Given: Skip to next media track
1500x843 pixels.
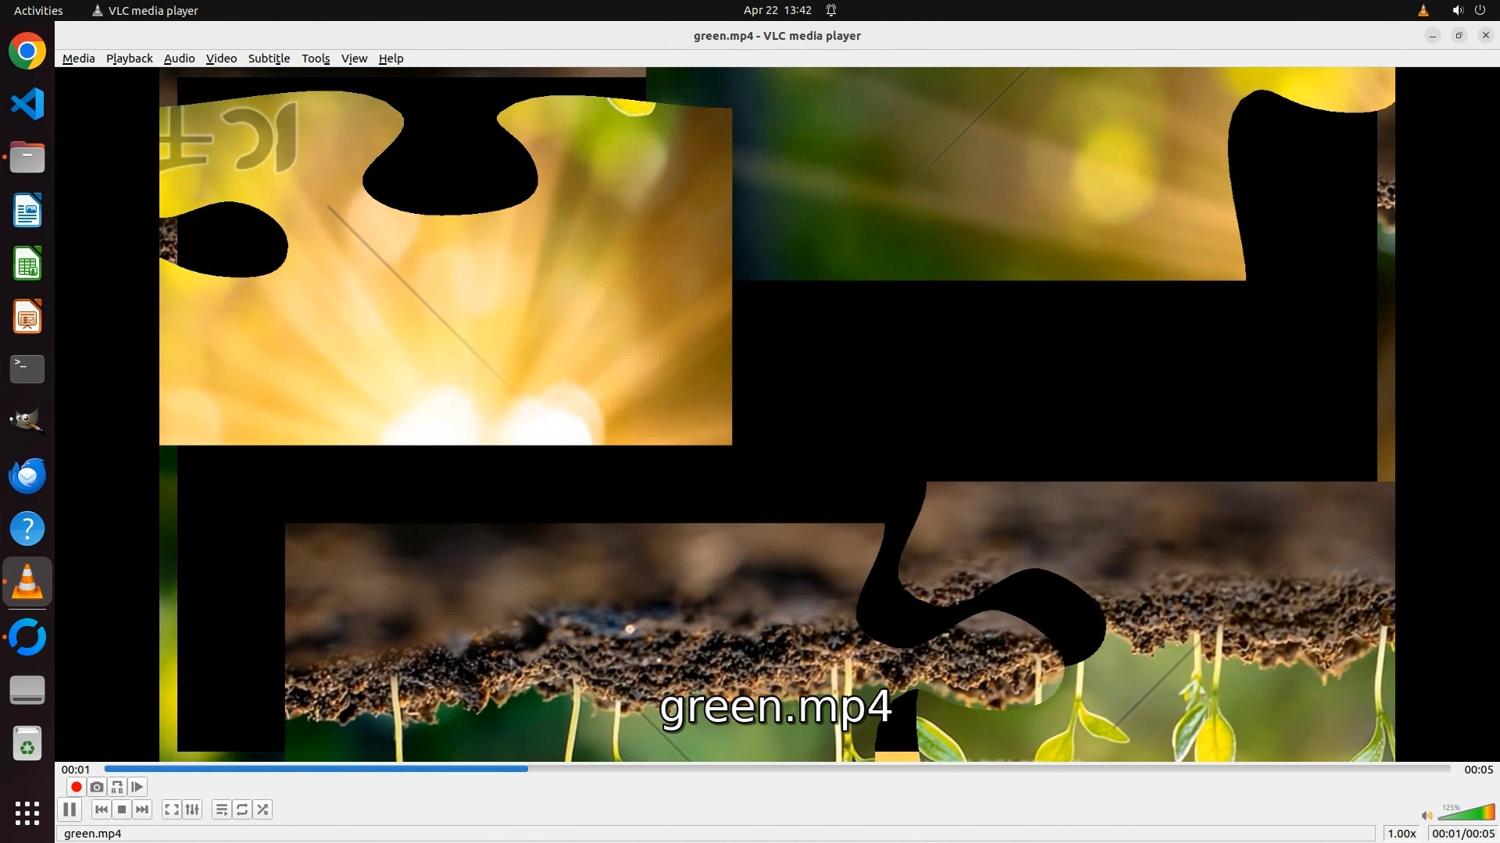Looking at the screenshot, I should click(142, 809).
